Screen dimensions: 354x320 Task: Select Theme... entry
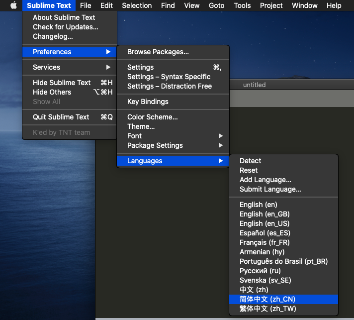[173, 126]
